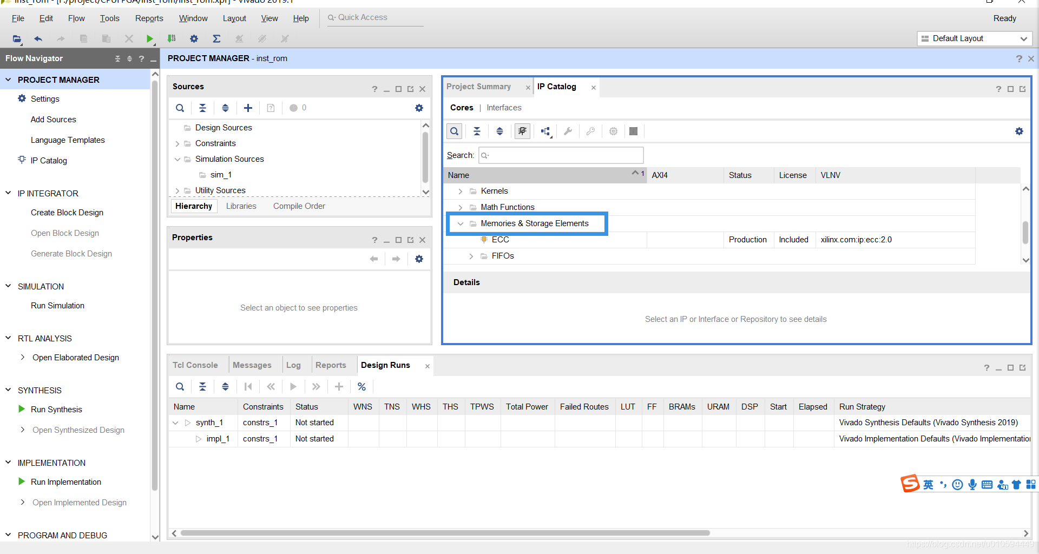The height and width of the screenshot is (554, 1039).
Task: Select sim_1 in Simulation Sources
Action: coord(221,175)
